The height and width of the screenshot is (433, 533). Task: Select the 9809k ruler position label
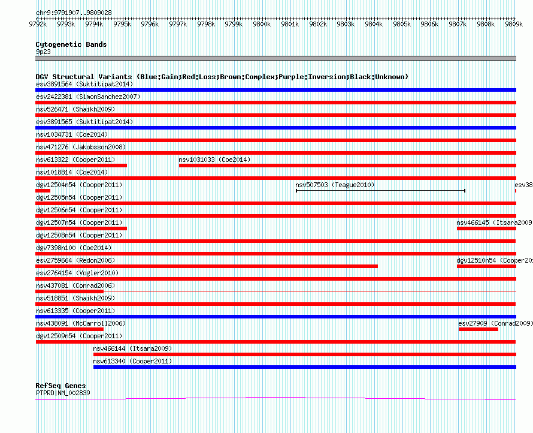pos(514,24)
